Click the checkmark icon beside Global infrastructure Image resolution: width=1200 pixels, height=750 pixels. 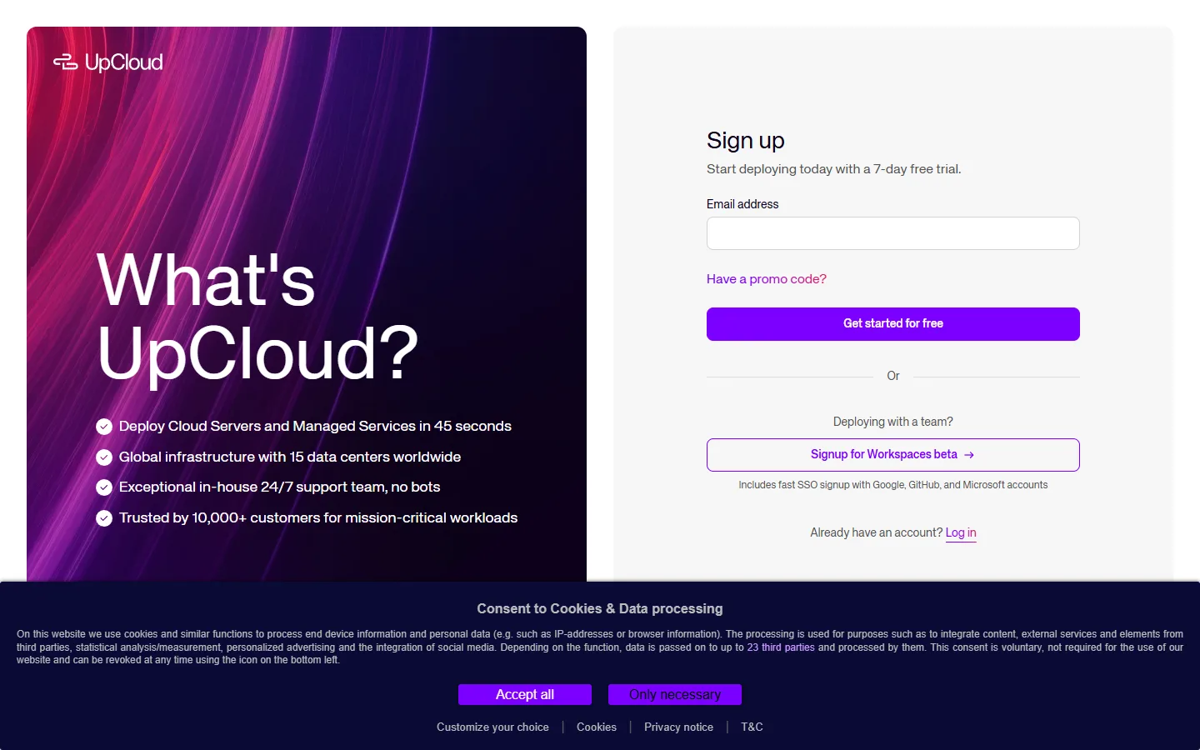(x=104, y=457)
